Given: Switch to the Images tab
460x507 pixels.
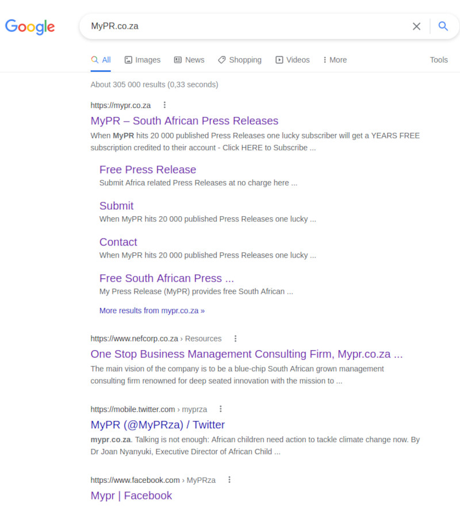Looking at the screenshot, I should click(x=143, y=60).
